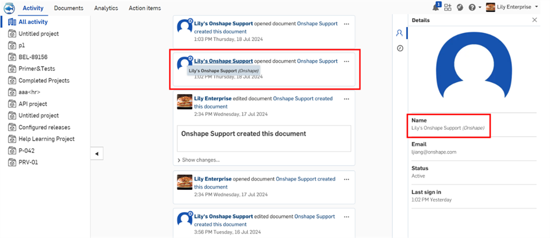Screen dimensions: 550x238
Task: Click the email ljiang@onshape.com
Action: tap(434, 152)
